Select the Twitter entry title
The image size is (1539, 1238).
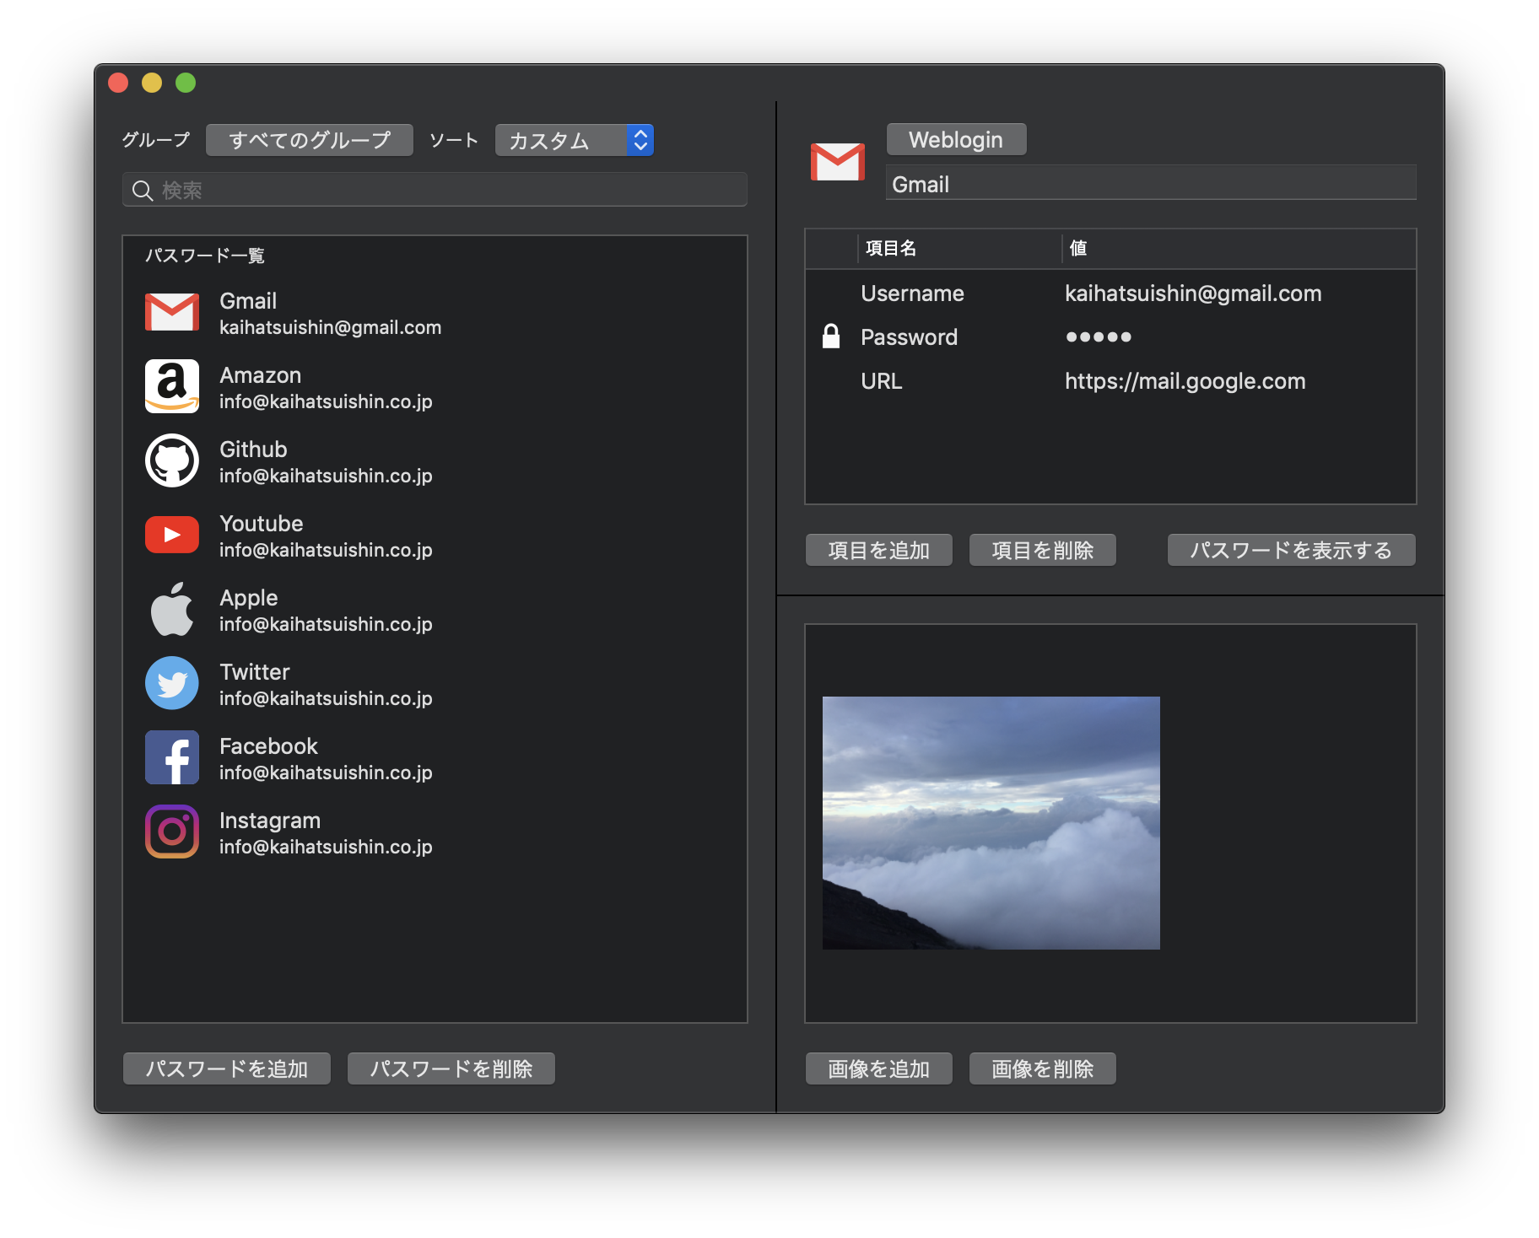point(254,672)
